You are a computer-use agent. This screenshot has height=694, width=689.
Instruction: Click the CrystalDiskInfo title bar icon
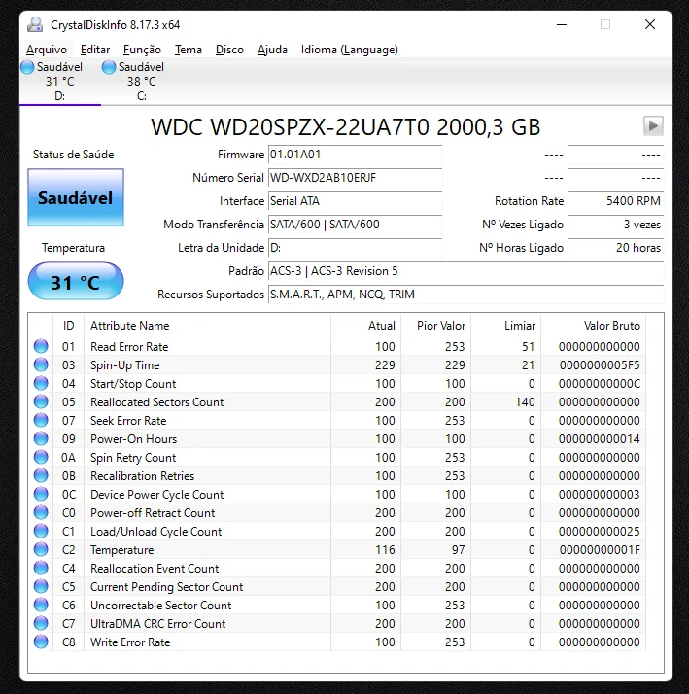[35, 25]
